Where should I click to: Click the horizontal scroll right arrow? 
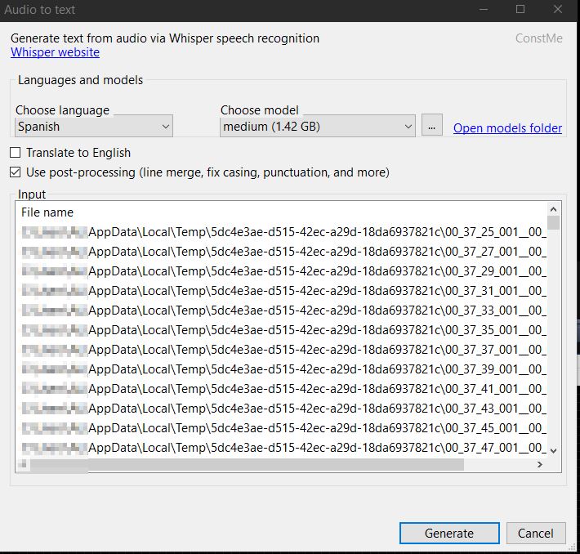[x=540, y=464]
